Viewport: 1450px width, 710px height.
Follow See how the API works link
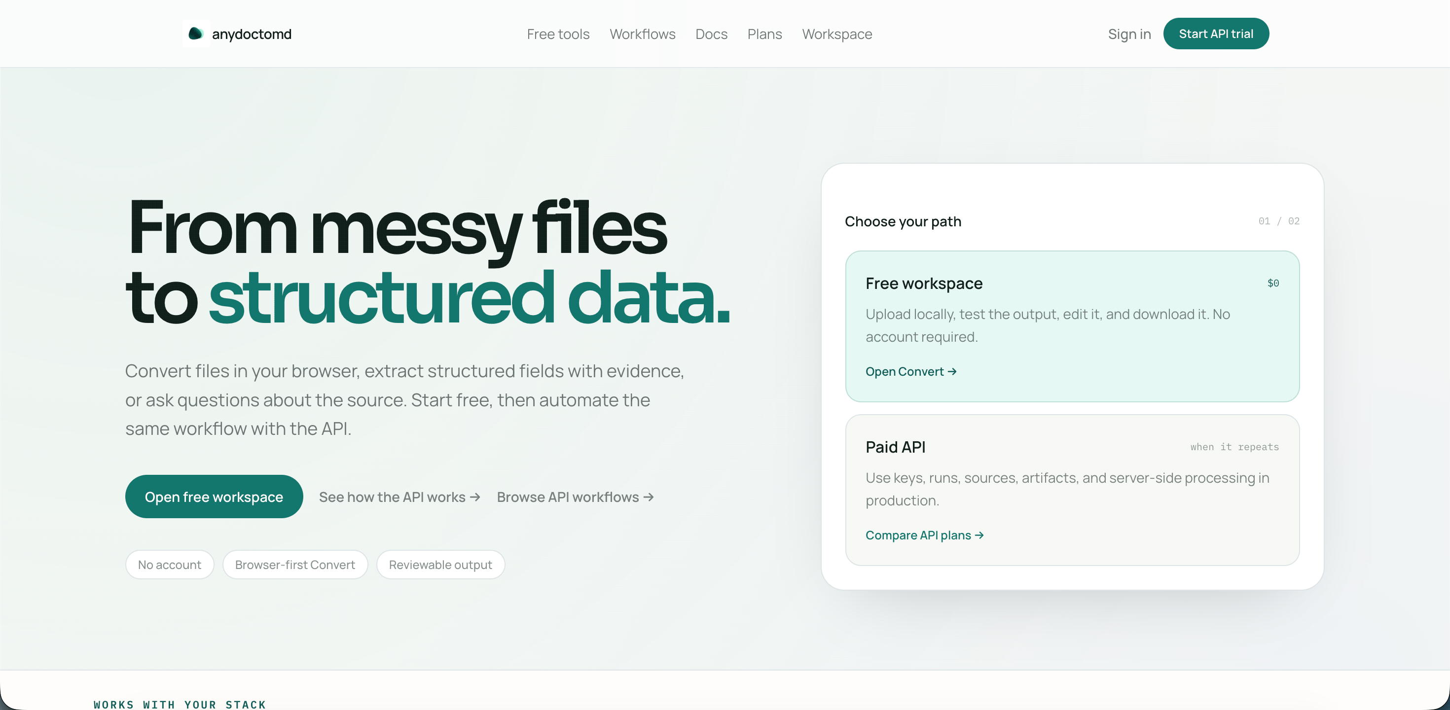point(399,497)
